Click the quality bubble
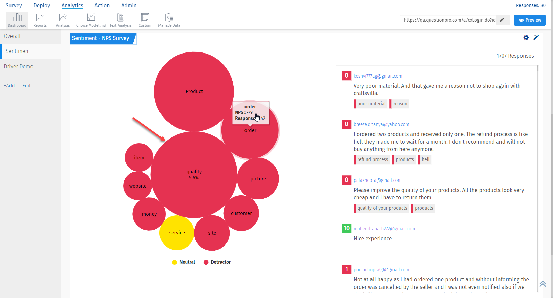Image resolution: width=553 pixels, height=298 pixels. click(x=194, y=175)
